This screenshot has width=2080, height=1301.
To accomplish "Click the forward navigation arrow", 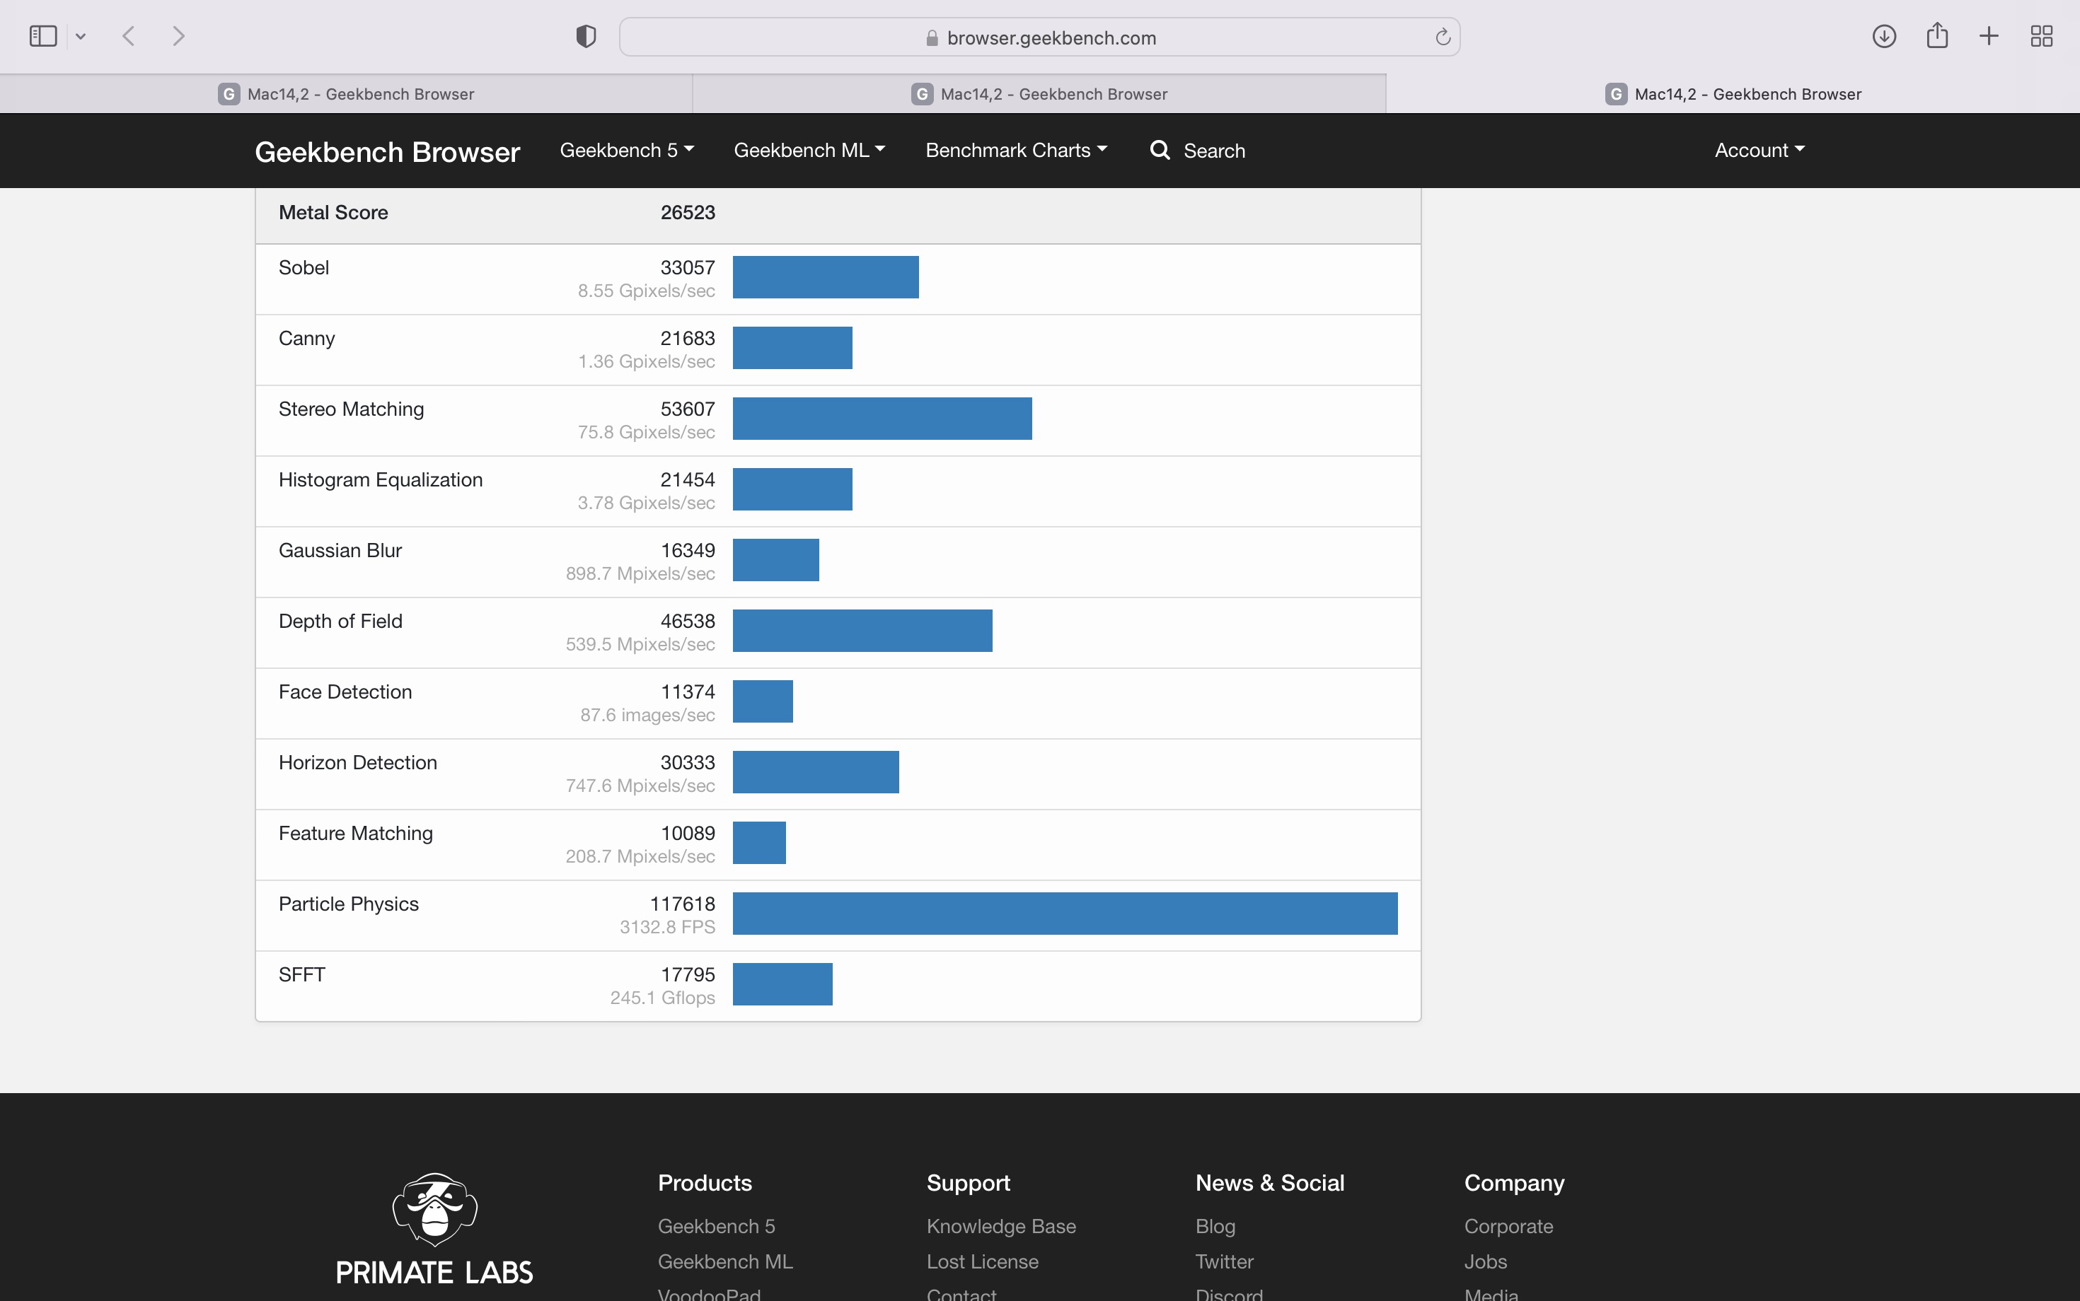I will (178, 36).
